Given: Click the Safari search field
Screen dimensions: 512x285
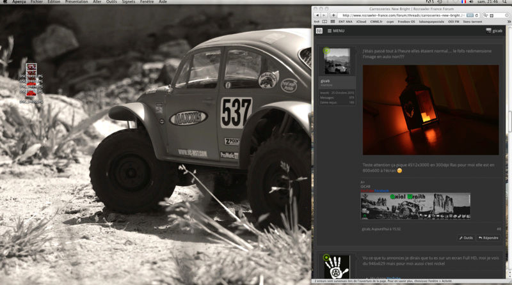Looking at the screenshot, I should pos(496,15).
